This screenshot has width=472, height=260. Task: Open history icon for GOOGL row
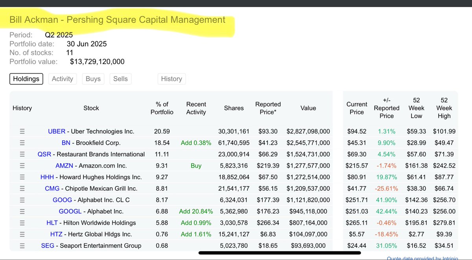click(x=22, y=211)
